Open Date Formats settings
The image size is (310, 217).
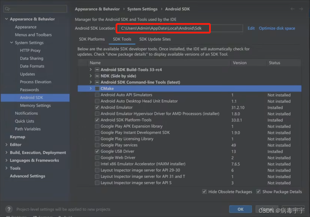pyautogui.click(x=32, y=66)
